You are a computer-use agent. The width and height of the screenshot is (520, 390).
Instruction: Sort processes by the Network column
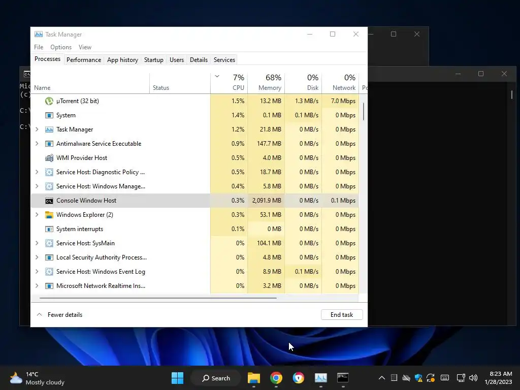(x=341, y=83)
